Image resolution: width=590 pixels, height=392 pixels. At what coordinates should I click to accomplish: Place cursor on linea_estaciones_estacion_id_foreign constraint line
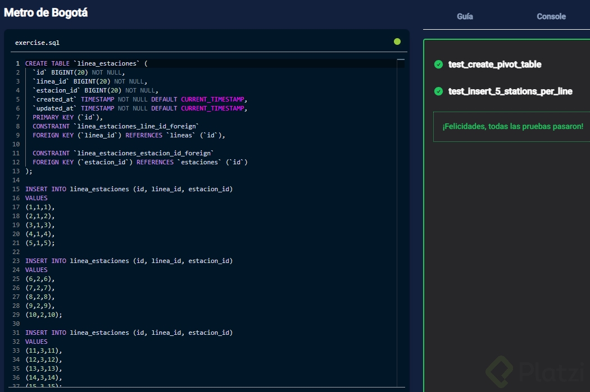point(124,153)
